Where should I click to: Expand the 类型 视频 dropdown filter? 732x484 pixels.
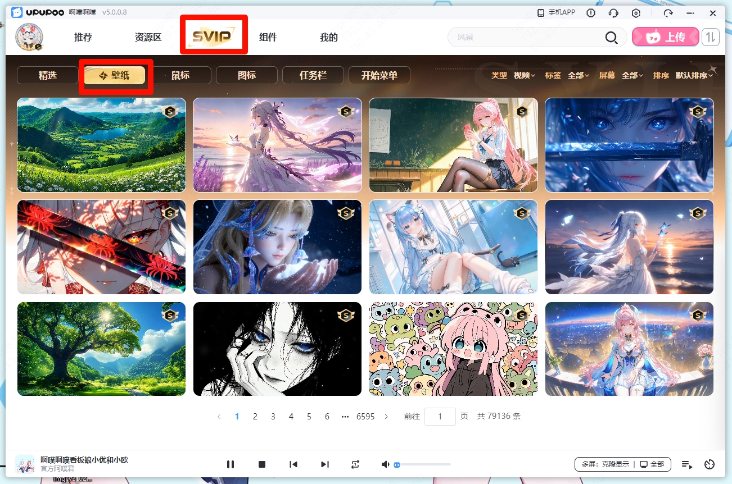pyautogui.click(x=524, y=75)
